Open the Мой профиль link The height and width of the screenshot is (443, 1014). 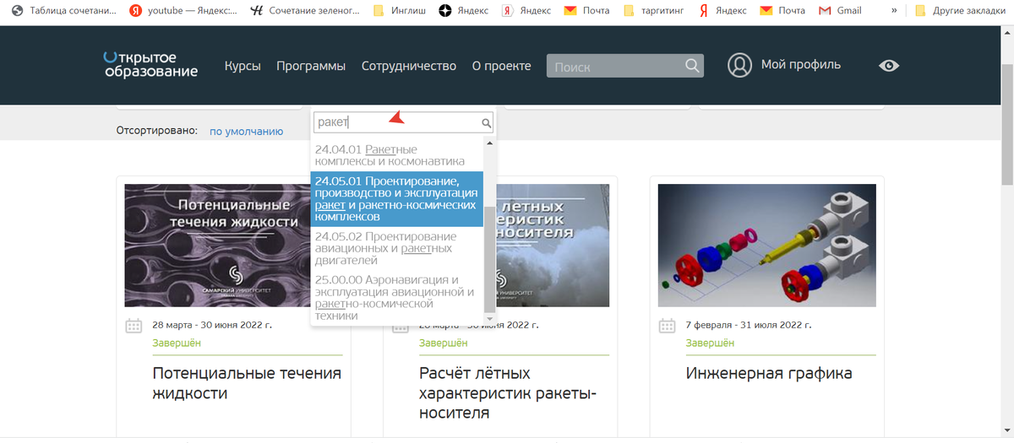pyautogui.click(x=801, y=65)
